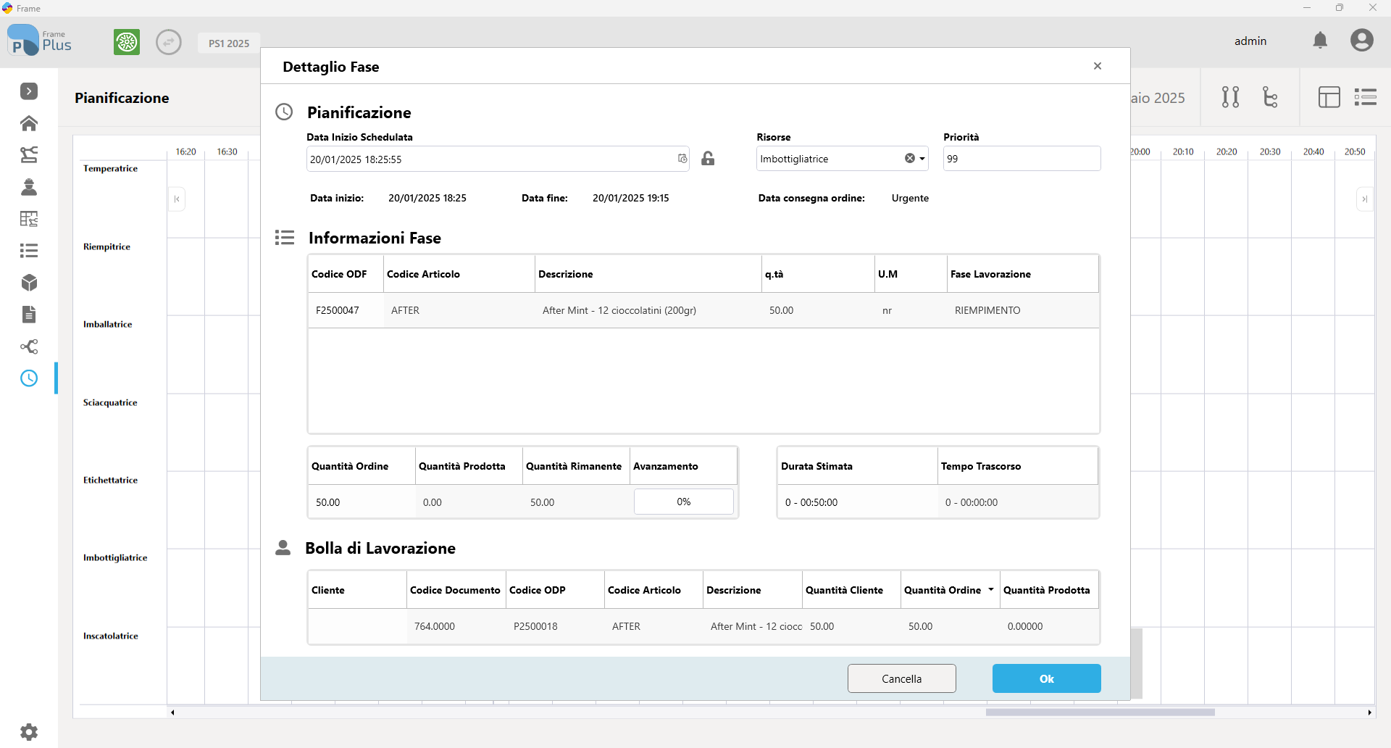This screenshot has width=1391, height=748.
Task: Open the operator person sidebar icon
Action: (29, 187)
